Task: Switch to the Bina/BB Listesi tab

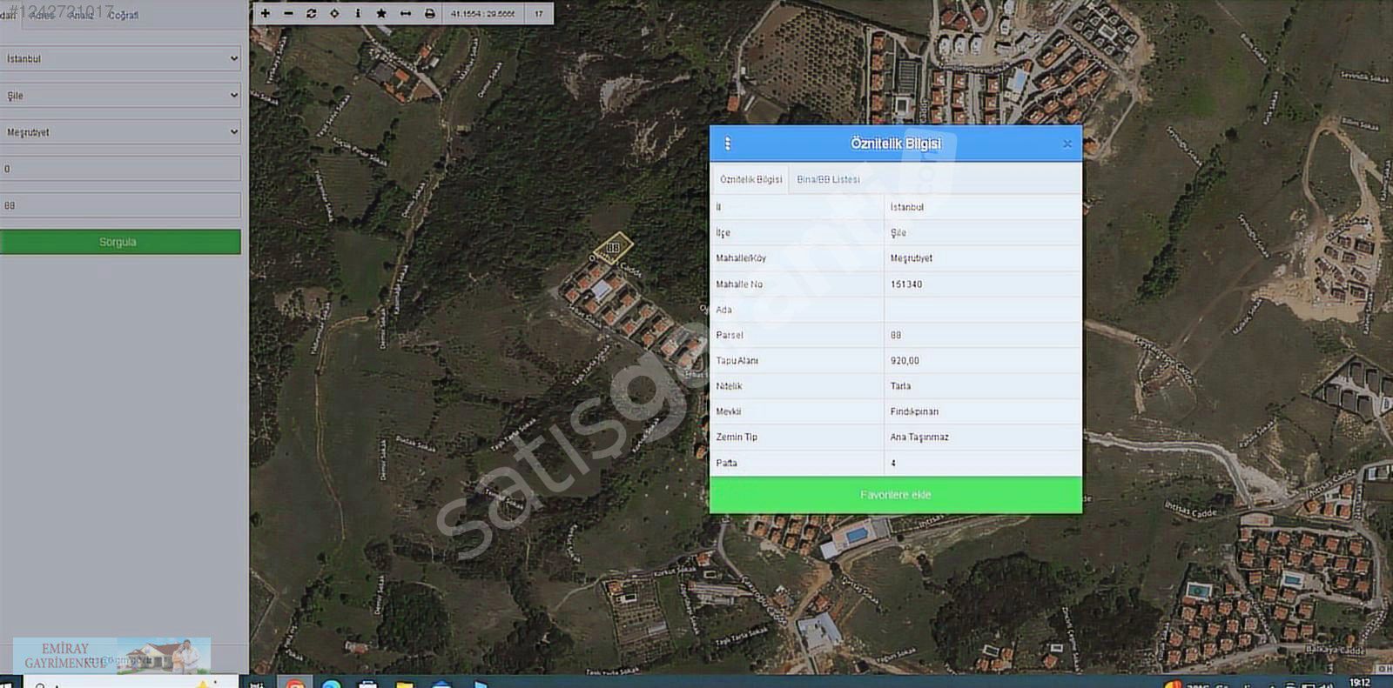Action: [x=828, y=179]
